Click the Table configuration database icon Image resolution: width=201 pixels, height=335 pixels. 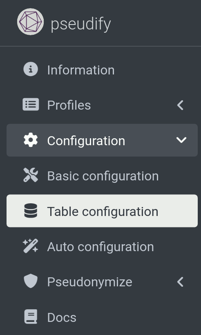pos(31,211)
